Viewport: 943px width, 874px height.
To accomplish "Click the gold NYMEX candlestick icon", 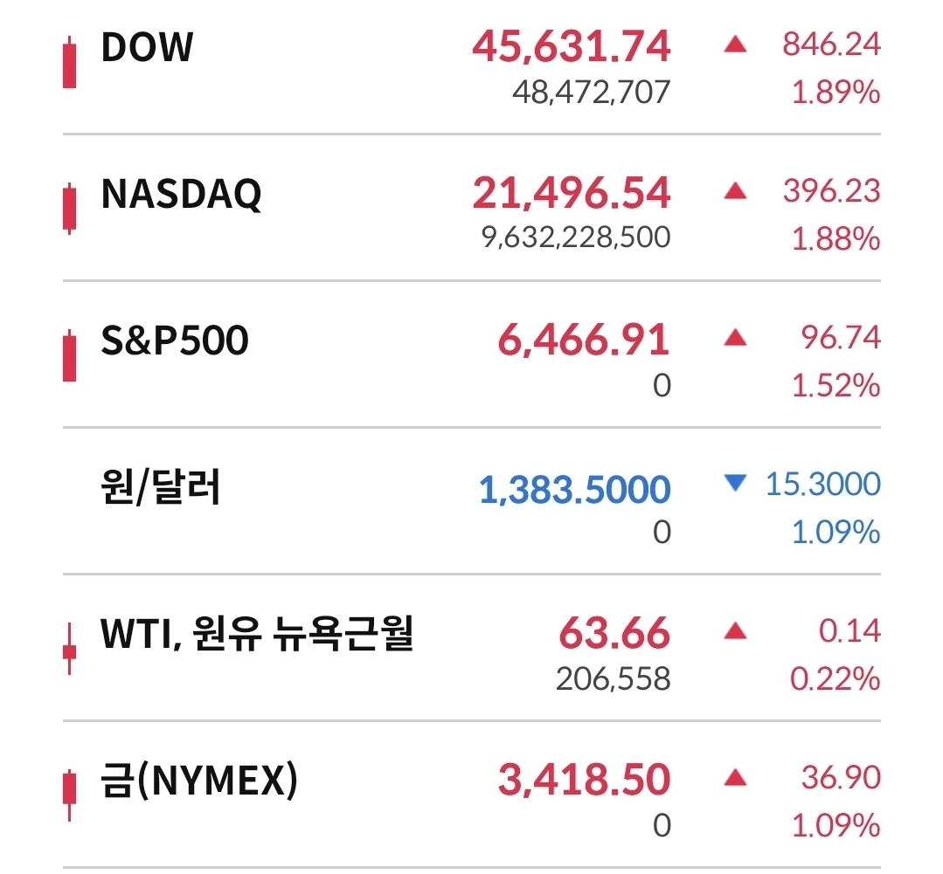I will pyautogui.click(x=70, y=795).
